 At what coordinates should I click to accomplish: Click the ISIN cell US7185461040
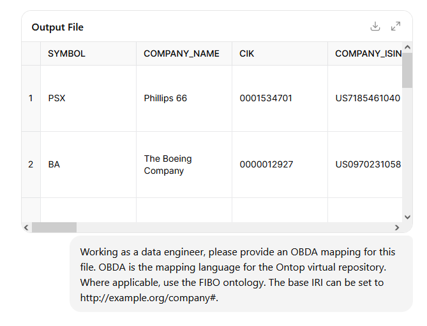pyautogui.click(x=365, y=98)
